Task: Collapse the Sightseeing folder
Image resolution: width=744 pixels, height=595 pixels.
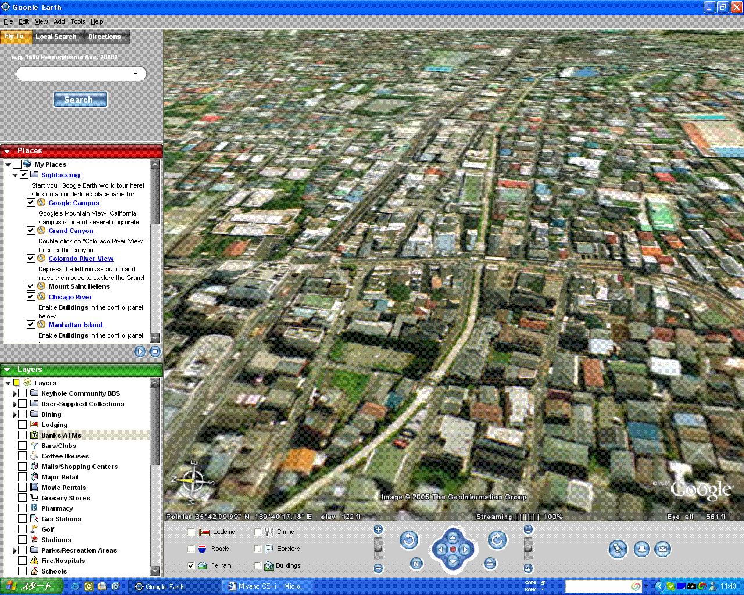Action: (15, 175)
